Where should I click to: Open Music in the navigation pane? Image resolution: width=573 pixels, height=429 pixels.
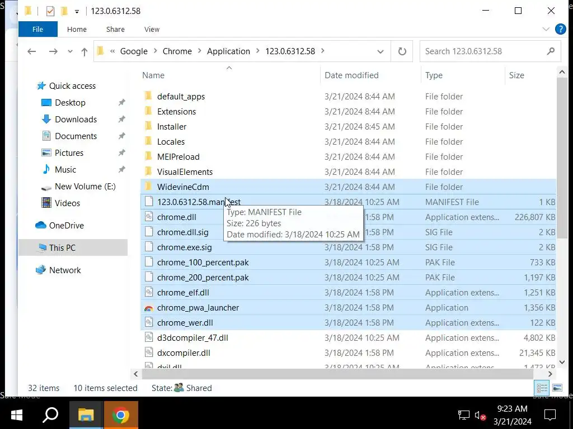(x=65, y=170)
